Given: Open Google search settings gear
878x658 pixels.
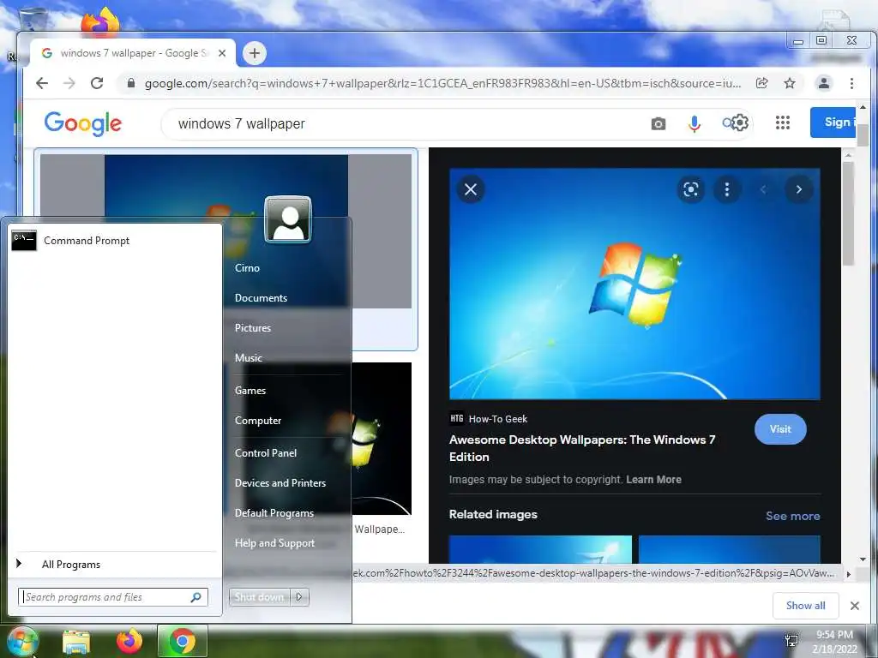Looking at the screenshot, I should [740, 123].
